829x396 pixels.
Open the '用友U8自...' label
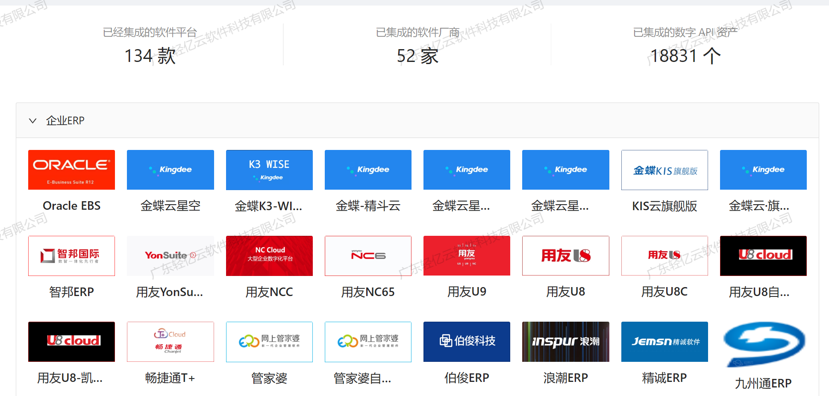coord(759,292)
